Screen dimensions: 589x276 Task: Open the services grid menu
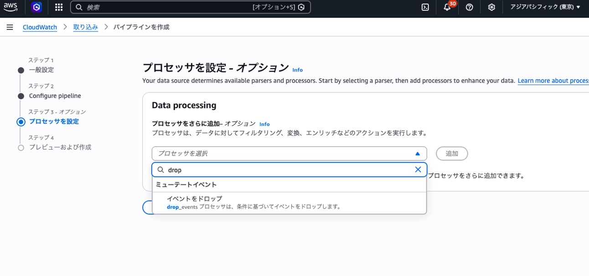coord(59,7)
